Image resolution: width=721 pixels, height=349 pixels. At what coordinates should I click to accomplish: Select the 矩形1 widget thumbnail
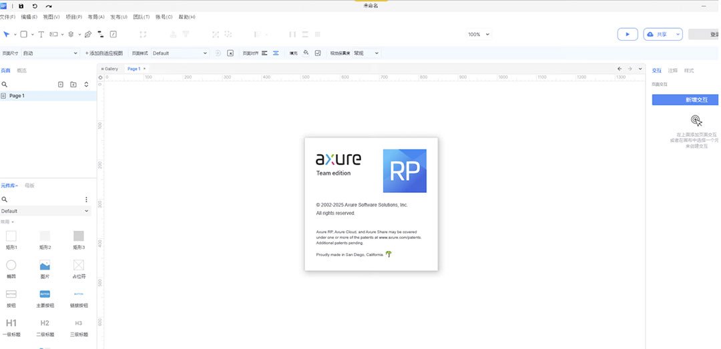click(11, 236)
